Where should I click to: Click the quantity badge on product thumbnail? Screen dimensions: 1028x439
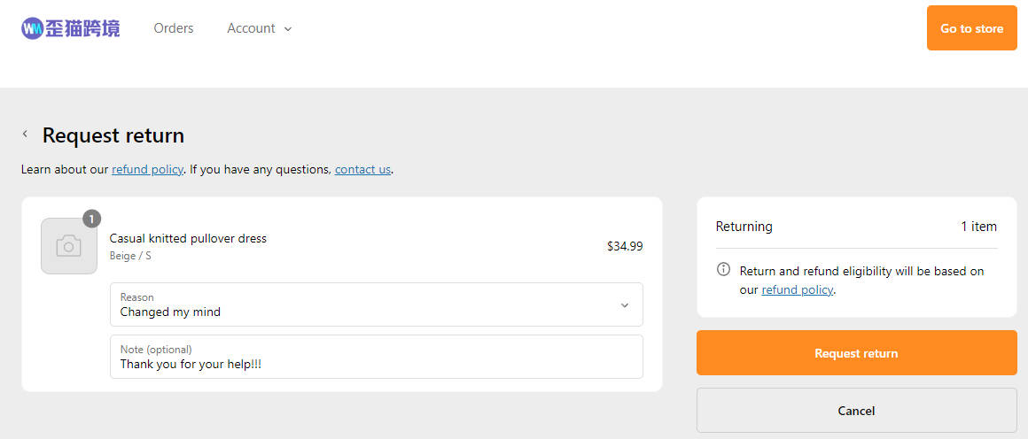click(92, 219)
